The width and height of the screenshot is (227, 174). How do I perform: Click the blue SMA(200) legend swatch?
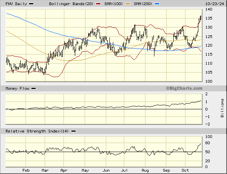coord(157,4)
